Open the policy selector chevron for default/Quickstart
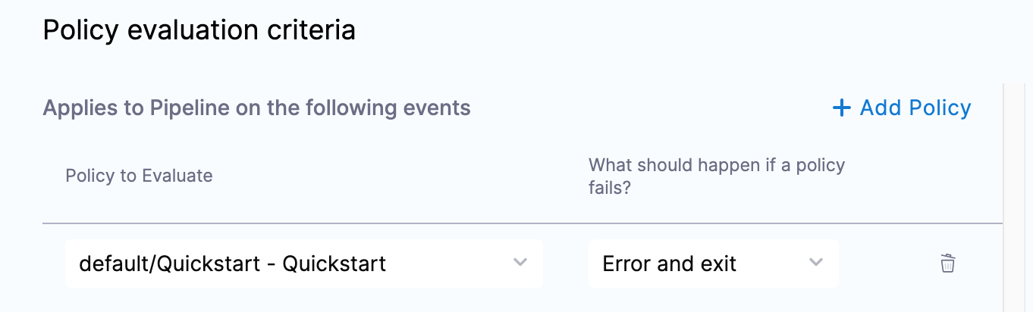Image resolution: width=1033 pixels, height=312 pixels. coord(520,262)
